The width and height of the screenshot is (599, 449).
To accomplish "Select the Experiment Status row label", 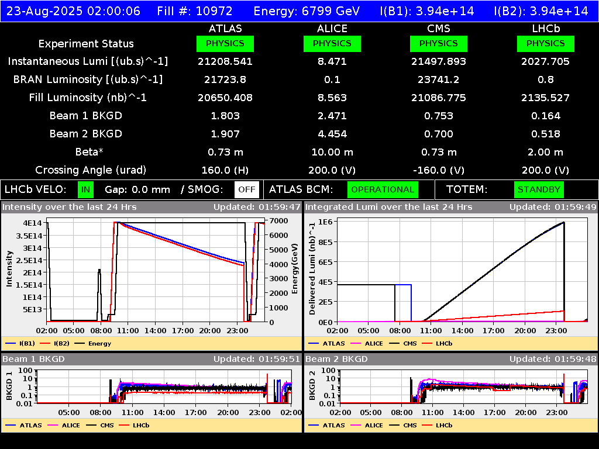I will tap(86, 44).
